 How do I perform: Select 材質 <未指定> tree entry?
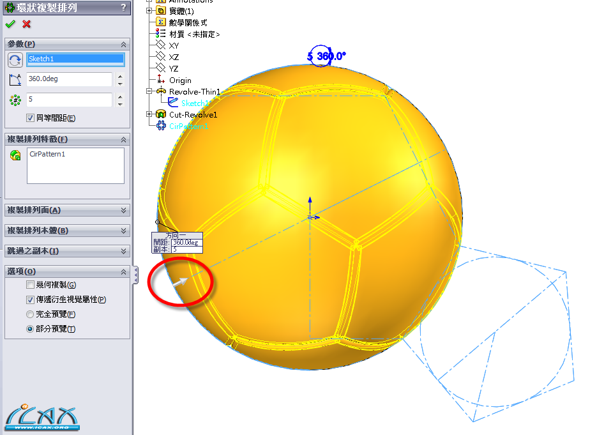(x=195, y=34)
